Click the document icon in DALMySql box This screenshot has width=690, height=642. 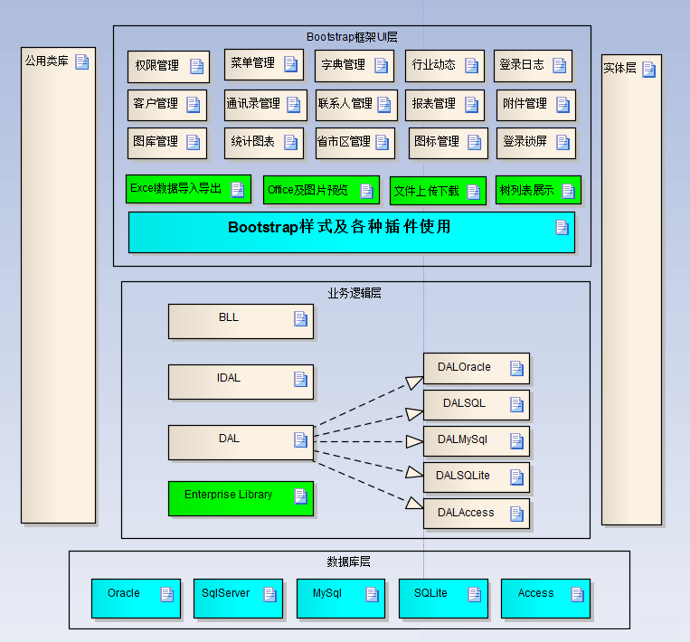click(x=516, y=441)
